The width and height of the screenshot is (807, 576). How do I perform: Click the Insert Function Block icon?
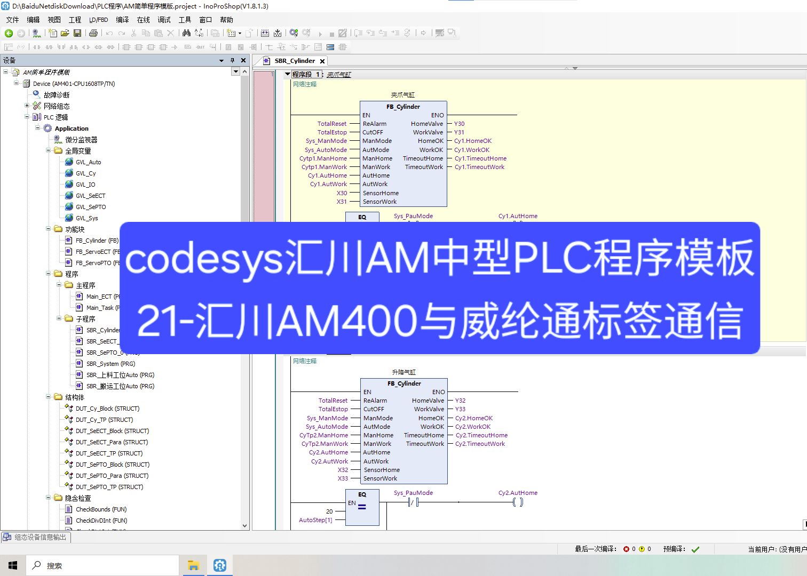click(x=126, y=47)
